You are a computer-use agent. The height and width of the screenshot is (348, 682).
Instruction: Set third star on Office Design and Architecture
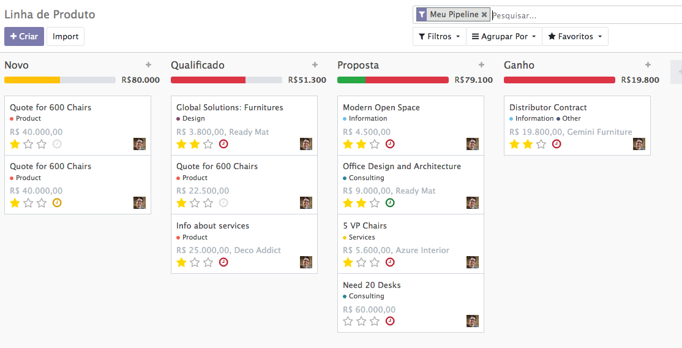point(375,203)
